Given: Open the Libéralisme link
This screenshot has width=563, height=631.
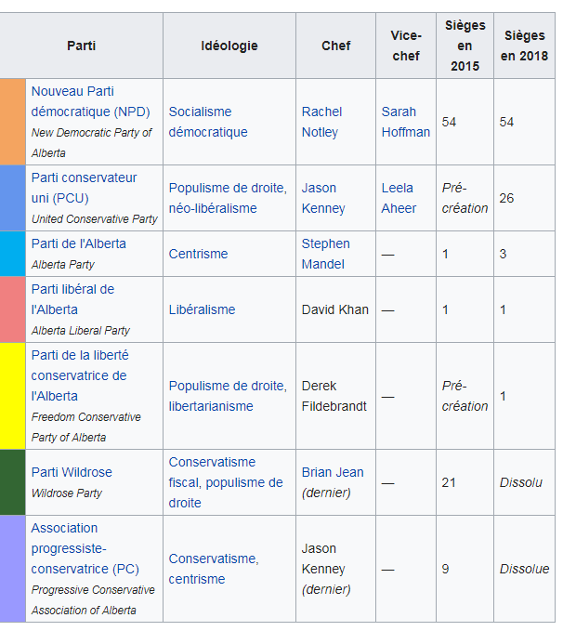Looking at the screenshot, I should point(202,309).
